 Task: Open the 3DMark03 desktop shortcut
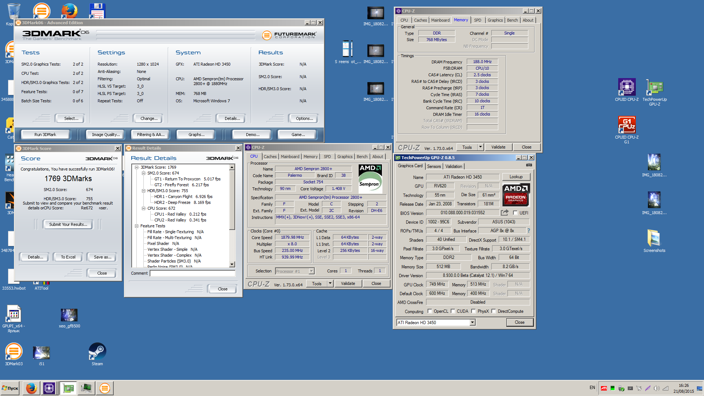[14, 354]
